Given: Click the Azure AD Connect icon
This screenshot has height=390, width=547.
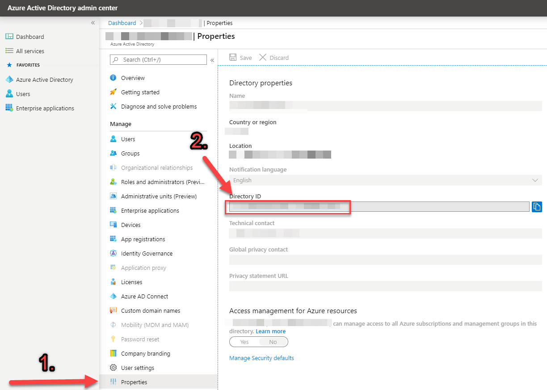Looking at the screenshot, I should pos(114,296).
